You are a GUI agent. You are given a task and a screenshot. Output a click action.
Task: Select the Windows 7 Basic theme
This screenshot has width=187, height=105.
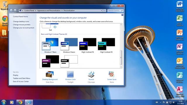click(50, 45)
